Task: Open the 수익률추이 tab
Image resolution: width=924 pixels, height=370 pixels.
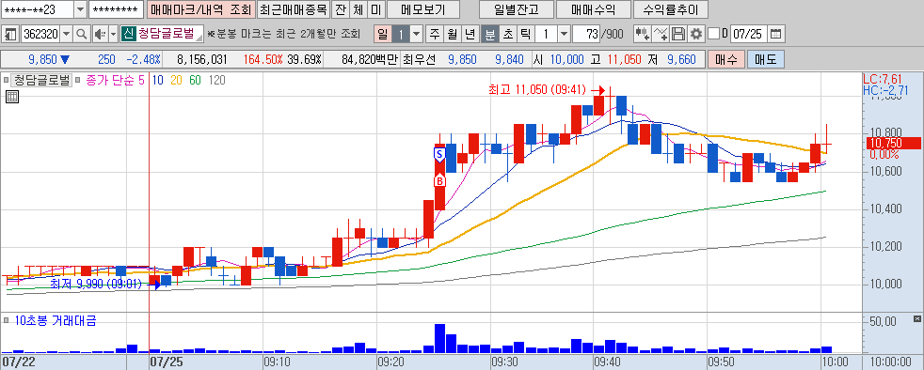Action: pyautogui.click(x=670, y=9)
